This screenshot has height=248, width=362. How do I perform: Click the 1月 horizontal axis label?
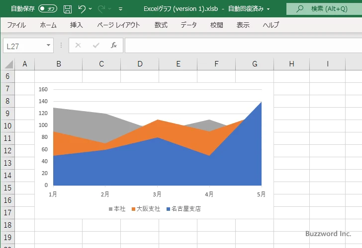click(x=53, y=194)
